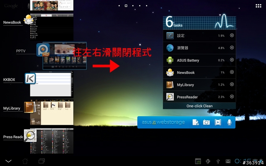
Task: Tap the NewsBook icon in task list
Action: pyautogui.click(x=170, y=72)
